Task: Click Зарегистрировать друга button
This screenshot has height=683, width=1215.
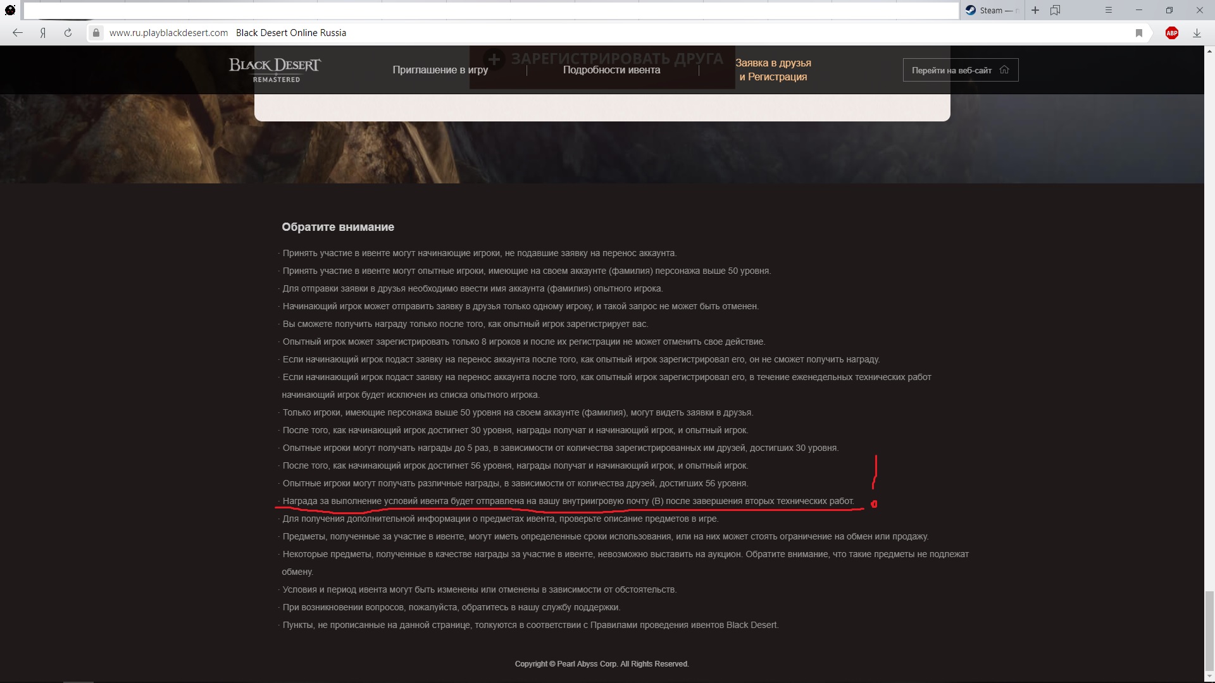Action: (602, 59)
